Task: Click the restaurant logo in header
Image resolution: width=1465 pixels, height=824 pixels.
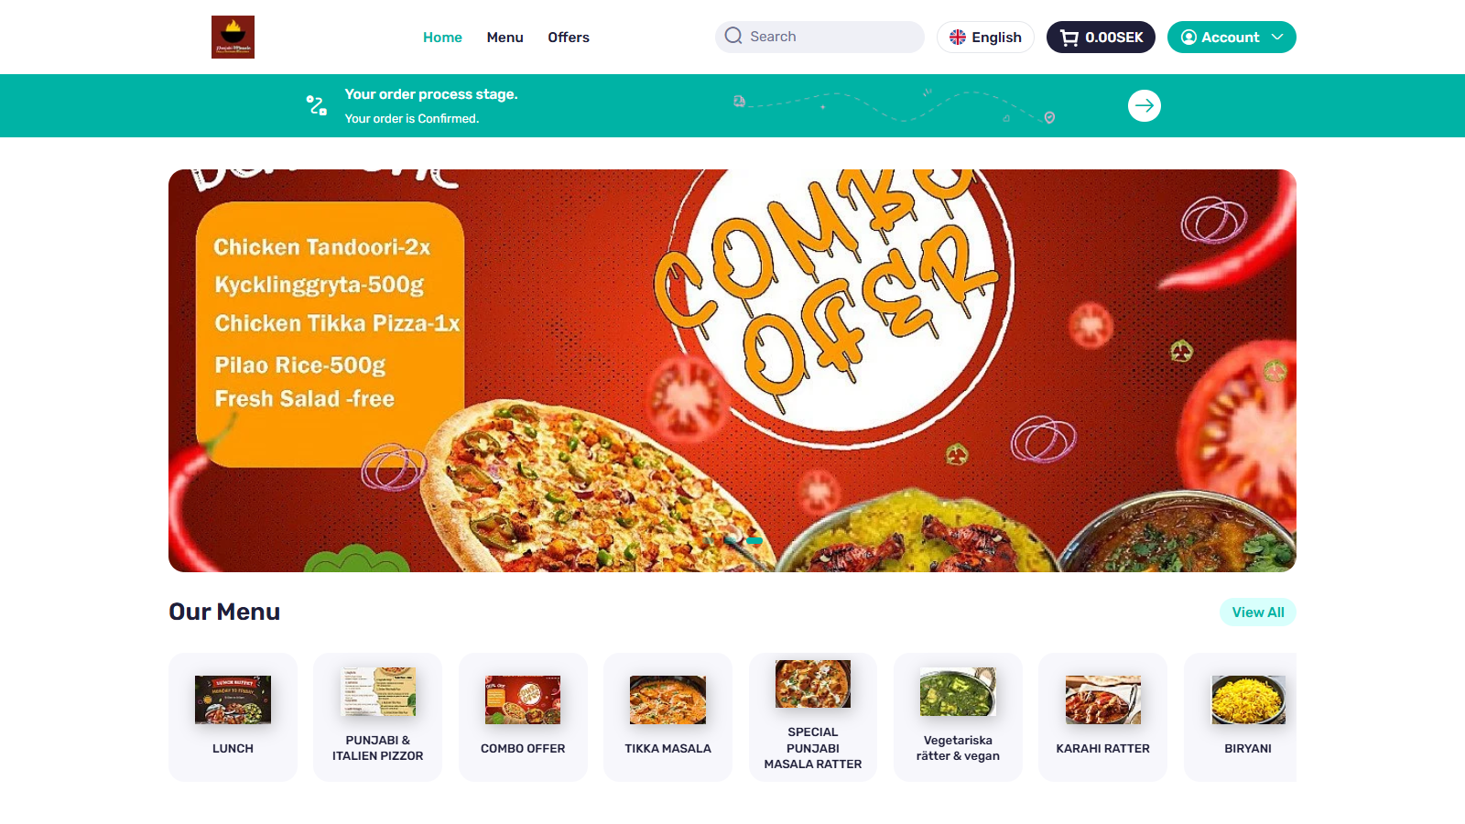Action: [233, 37]
